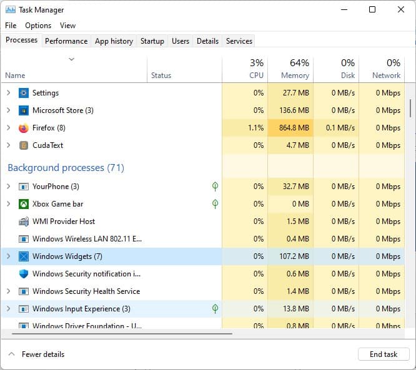Click the WMI Provider Host icon
Viewport: 416px width, 370px height.
pyautogui.click(x=24, y=222)
